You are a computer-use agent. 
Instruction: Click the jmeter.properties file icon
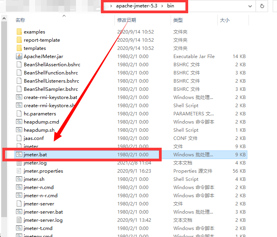(19, 171)
